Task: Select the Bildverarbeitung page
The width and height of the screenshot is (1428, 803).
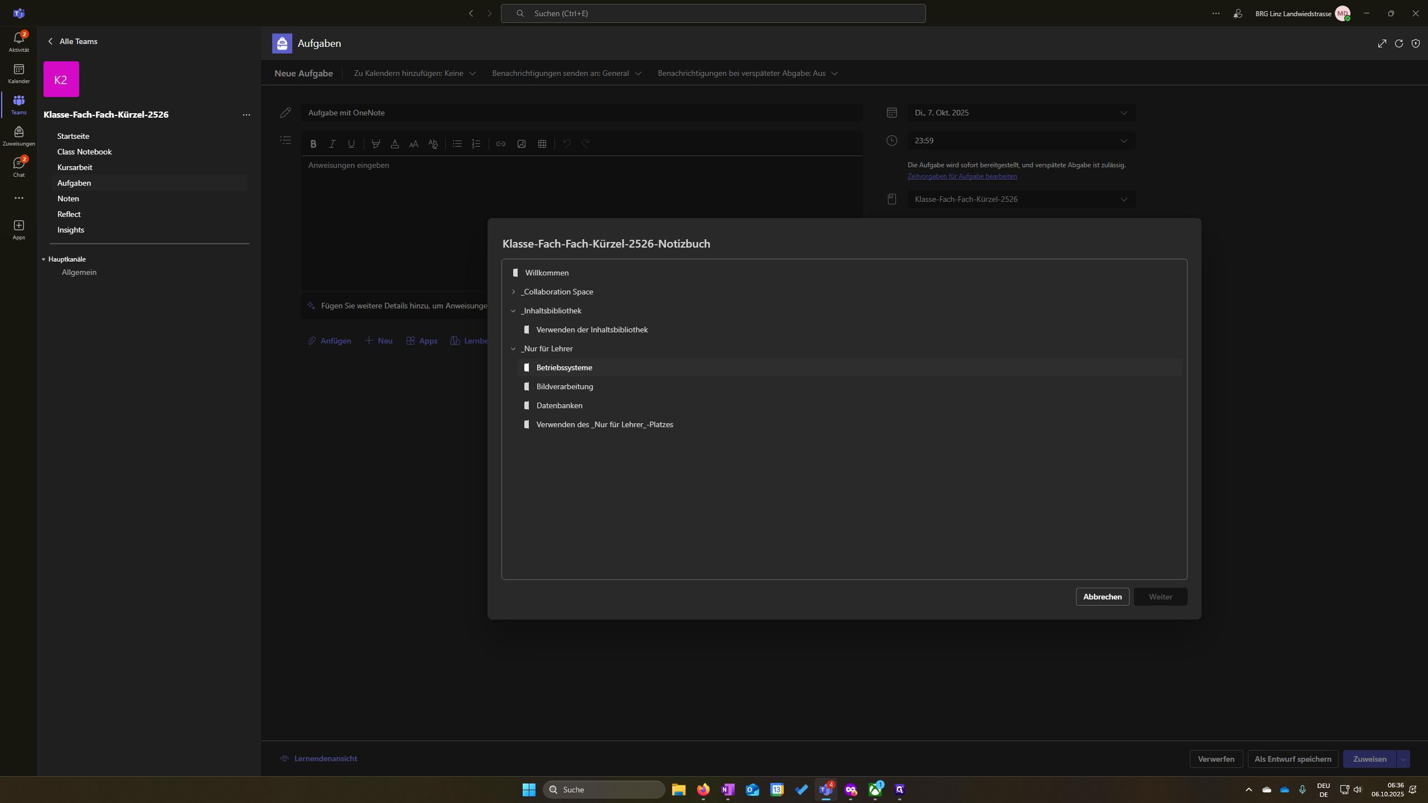Action: pos(565,386)
